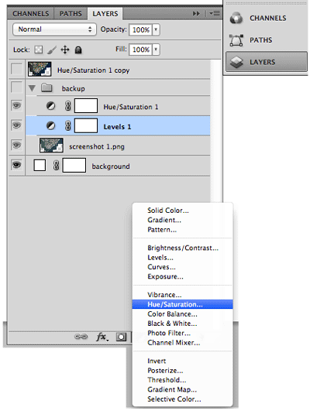Collapse the backup group folder

pos(32,88)
